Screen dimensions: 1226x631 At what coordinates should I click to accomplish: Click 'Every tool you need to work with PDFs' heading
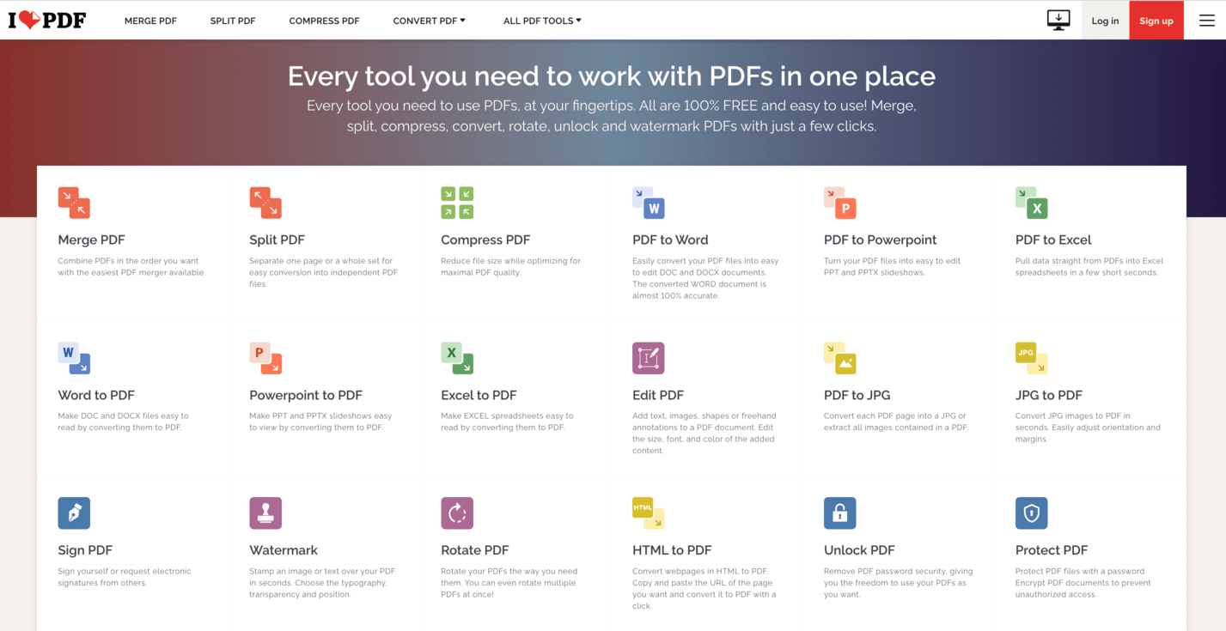(611, 76)
